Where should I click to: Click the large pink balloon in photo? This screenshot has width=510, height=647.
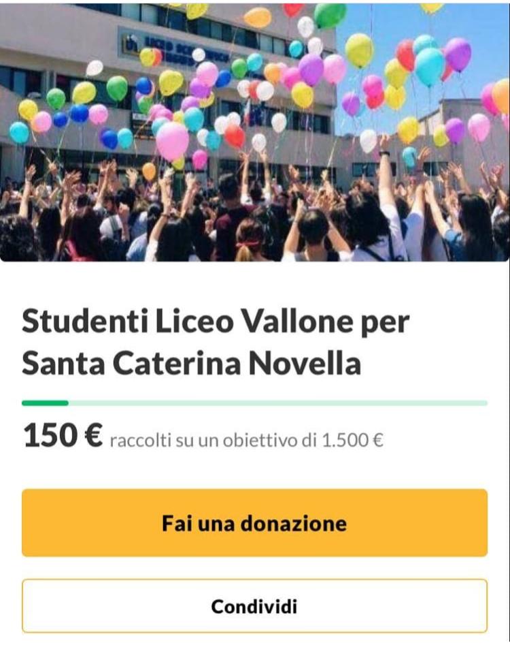point(172,142)
